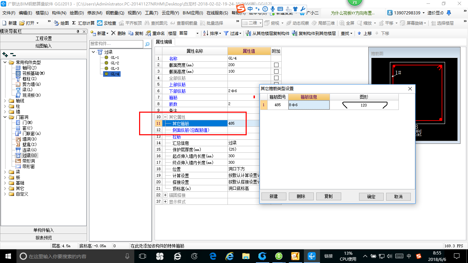Image resolution: width=468 pixels, height=263 pixels.
Task: Run 汇总计算 summary calculation
Action: [83, 23]
